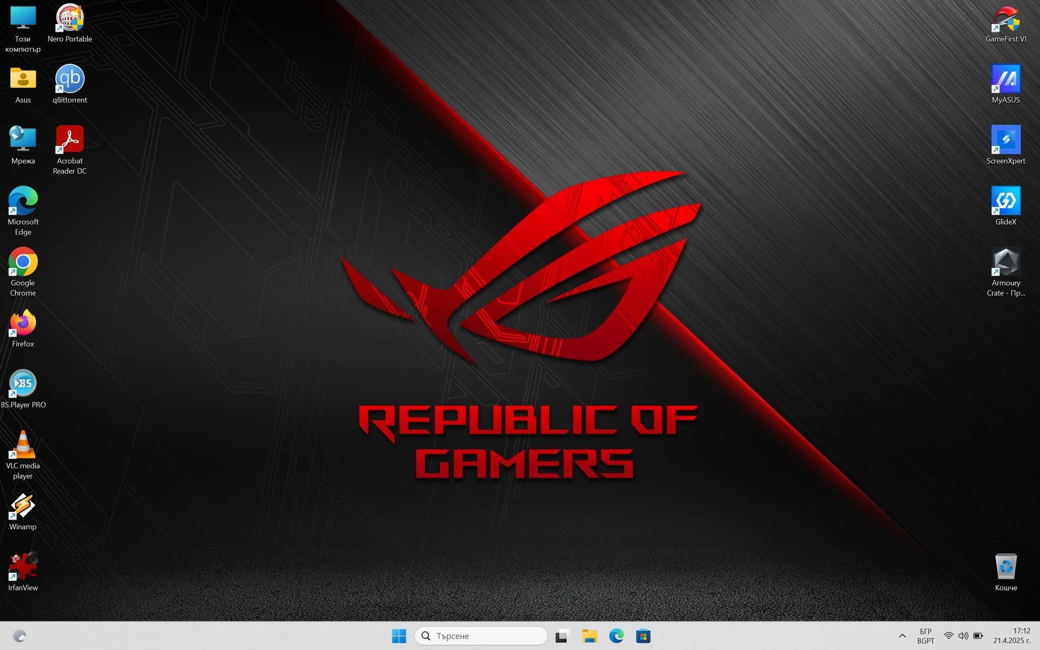Open Microsoft Edge from the taskbar
Screen dimensions: 1040x650
pyautogui.click(x=616, y=636)
